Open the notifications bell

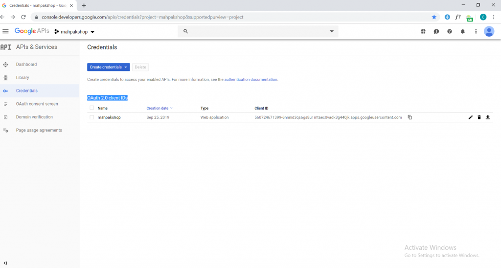pyautogui.click(x=462, y=31)
